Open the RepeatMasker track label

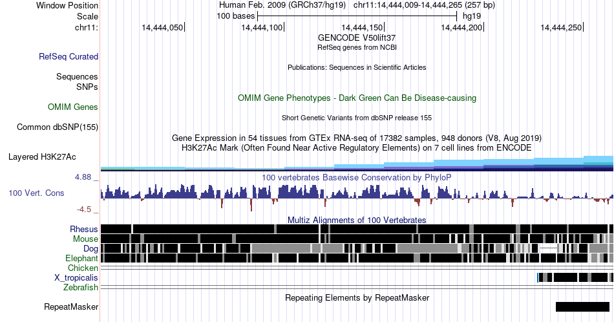pyautogui.click(x=71, y=306)
